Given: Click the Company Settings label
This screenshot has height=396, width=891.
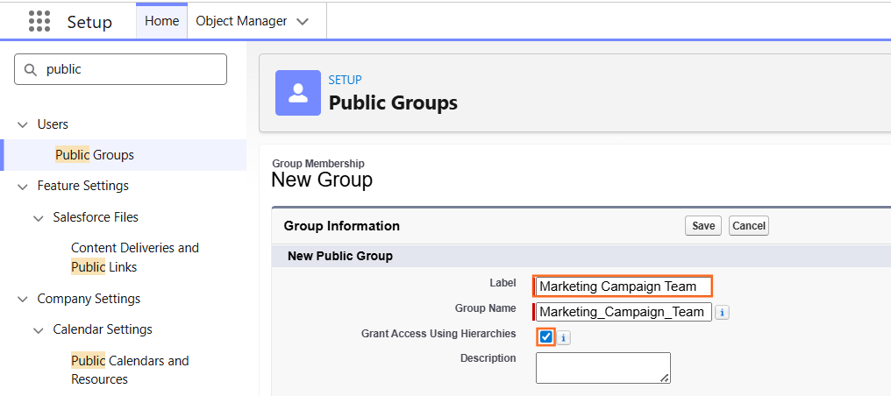Looking at the screenshot, I should [x=89, y=299].
